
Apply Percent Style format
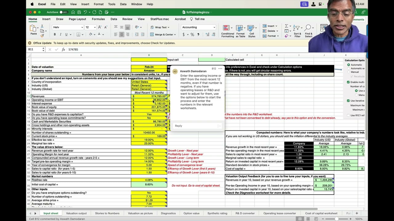(192, 35)
